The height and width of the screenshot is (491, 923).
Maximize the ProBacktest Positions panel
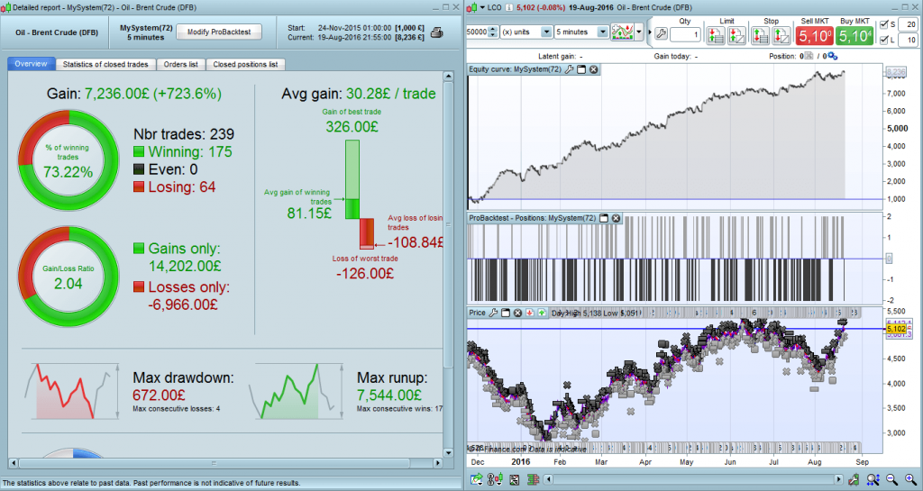[603, 218]
